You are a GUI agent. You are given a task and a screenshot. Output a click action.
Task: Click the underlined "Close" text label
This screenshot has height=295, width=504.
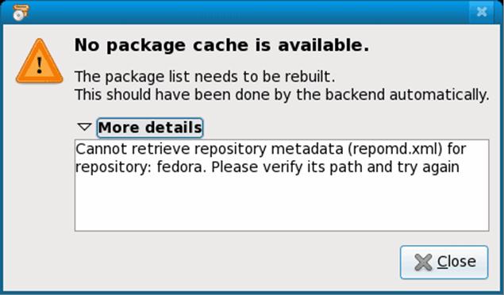pyautogui.click(x=456, y=262)
